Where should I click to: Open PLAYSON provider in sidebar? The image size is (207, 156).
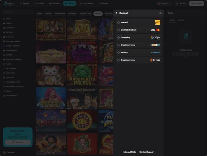tap(10, 78)
